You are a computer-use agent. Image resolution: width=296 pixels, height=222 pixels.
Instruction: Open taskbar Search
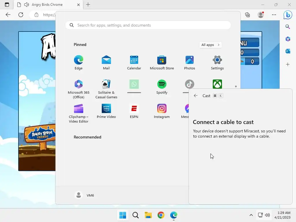pyautogui.click(x=135, y=215)
